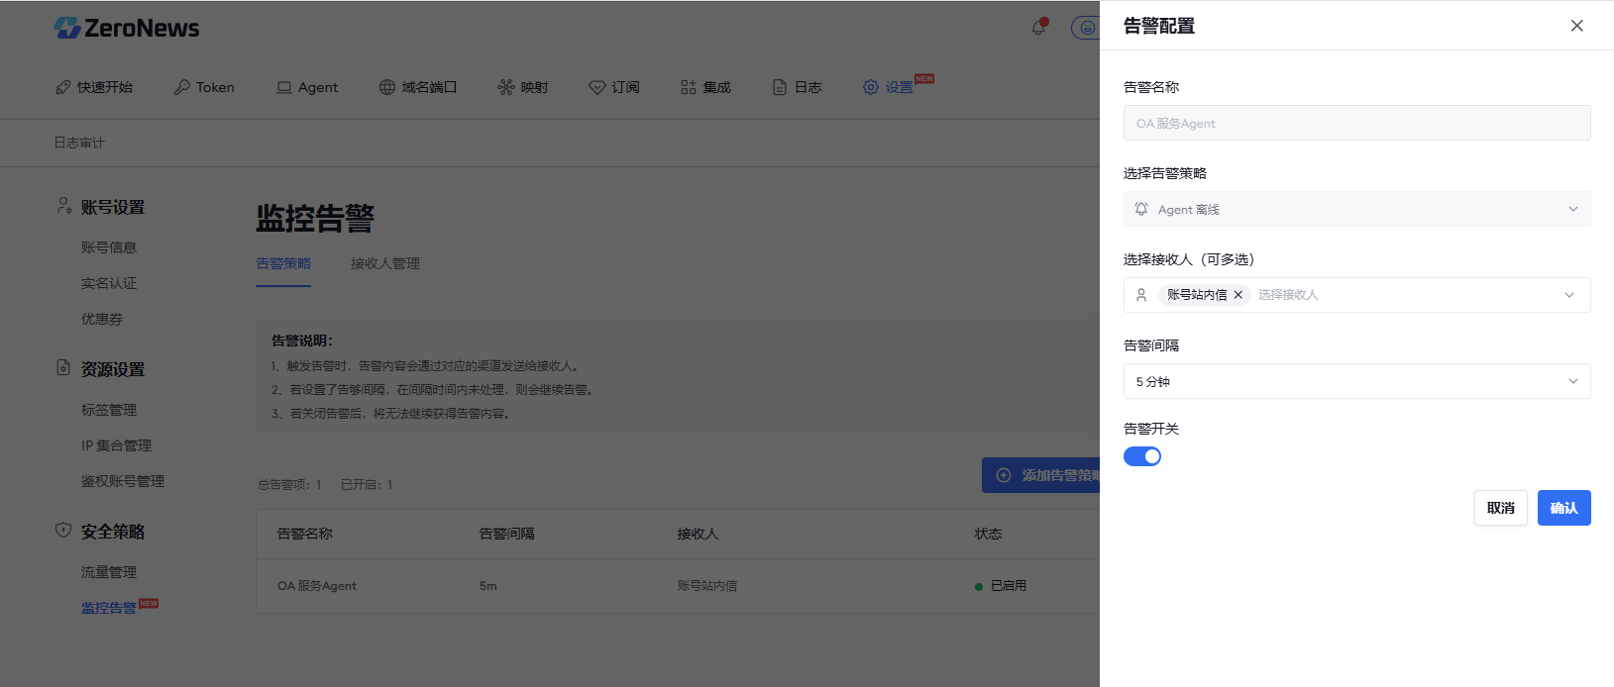Viewport: 1614px width, 687px height.
Task: Open 流量管理 in the sidebar
Action: (109, 572)
